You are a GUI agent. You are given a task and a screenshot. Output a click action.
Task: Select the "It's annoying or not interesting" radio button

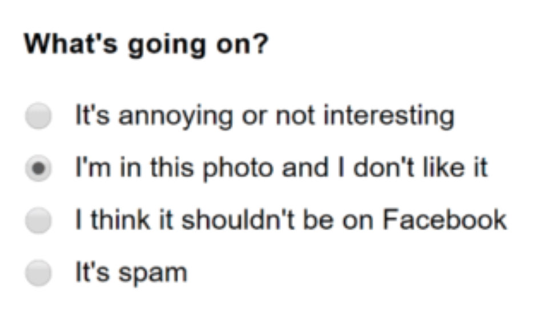(38, 116)
